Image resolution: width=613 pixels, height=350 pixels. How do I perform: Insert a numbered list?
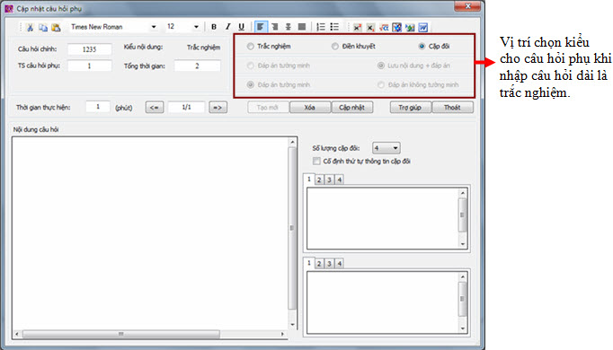tap(321, 27)
